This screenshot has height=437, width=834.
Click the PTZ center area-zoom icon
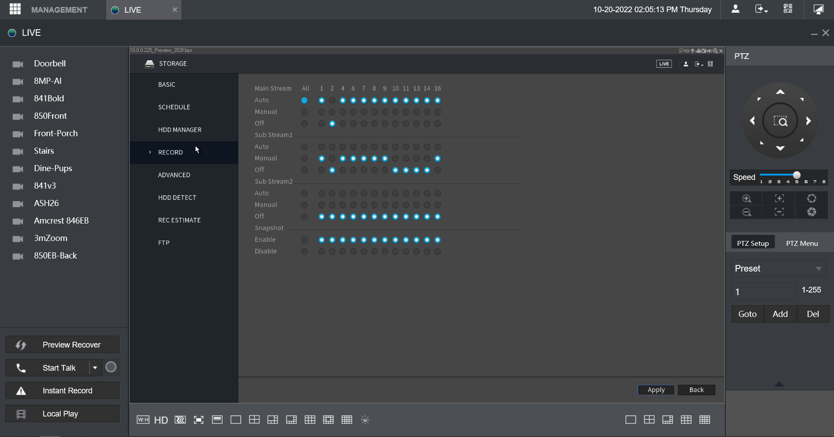780,121
